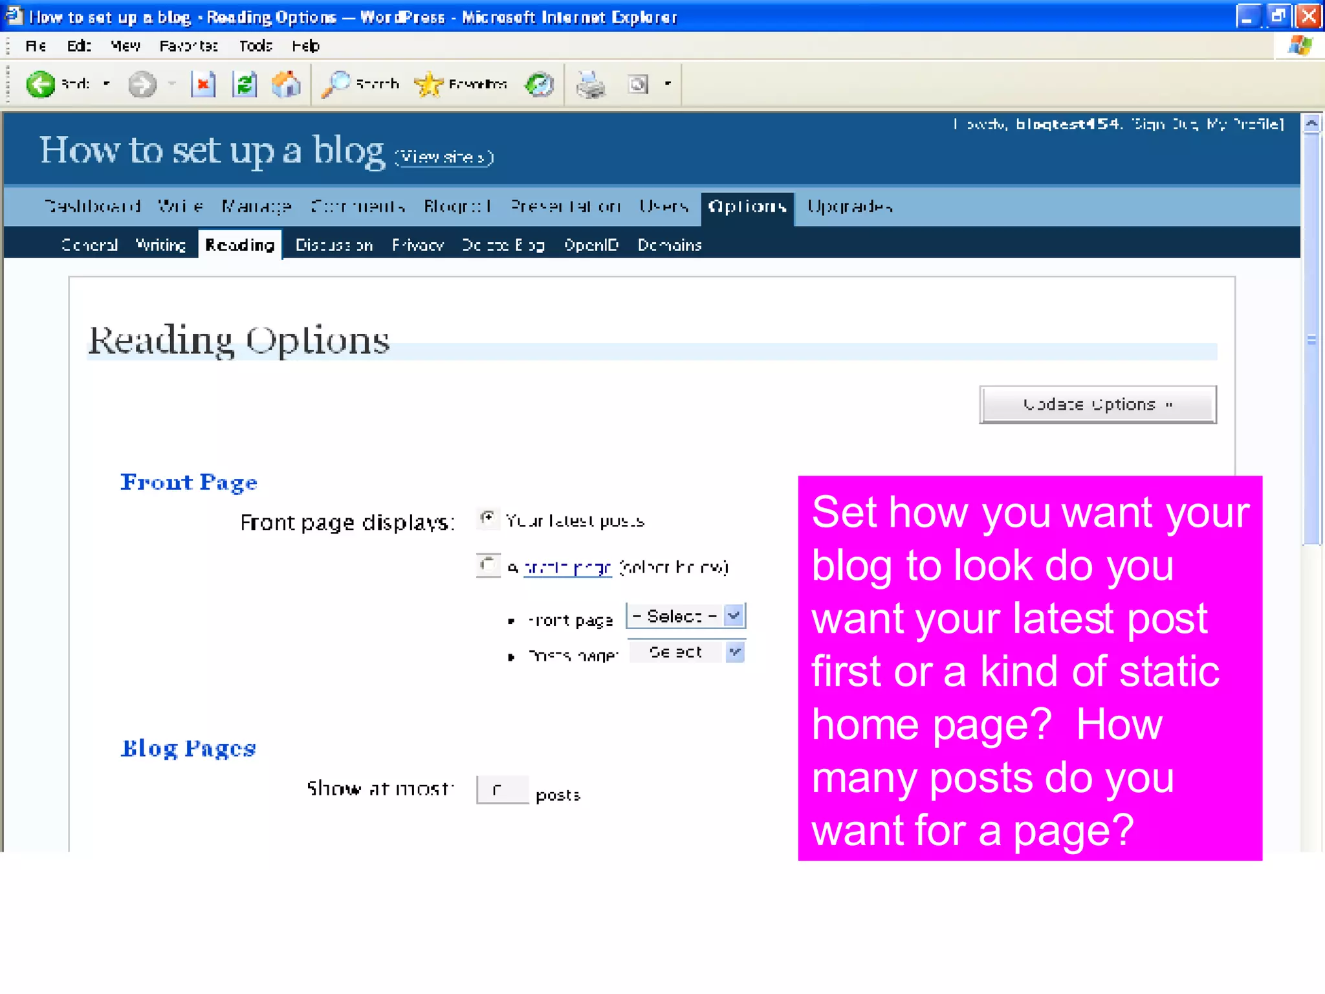Open the Favorites menu
Image resolution: width=1325 pixels, height=994 pixels.
(x=188, y=46)
